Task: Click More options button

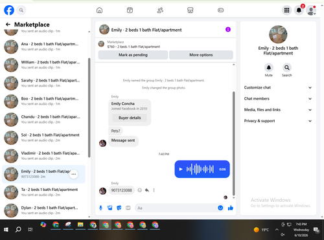Action: pos(201,55)
